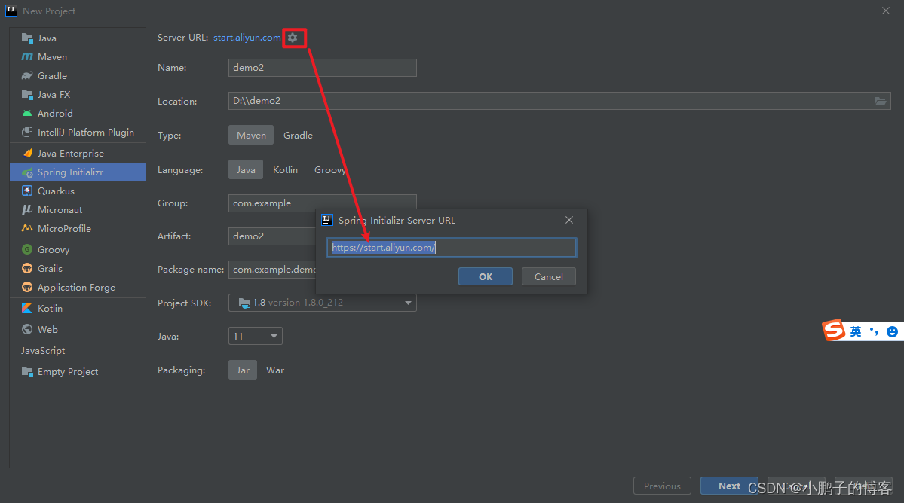Select War packaging
The height and width of the screenshot is (503, 904).
(275, 370)
